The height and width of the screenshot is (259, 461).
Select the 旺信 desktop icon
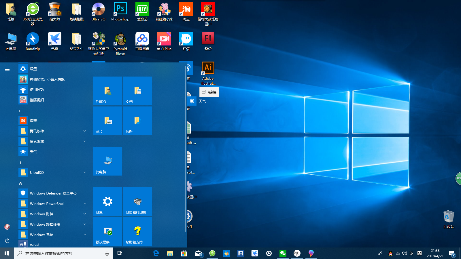click(186, 42)
